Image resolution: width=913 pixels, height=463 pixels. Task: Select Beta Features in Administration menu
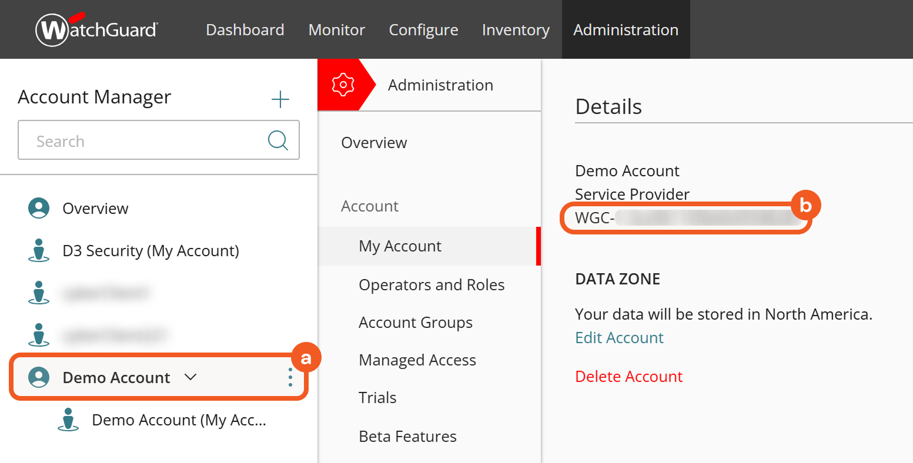point(407,437)
